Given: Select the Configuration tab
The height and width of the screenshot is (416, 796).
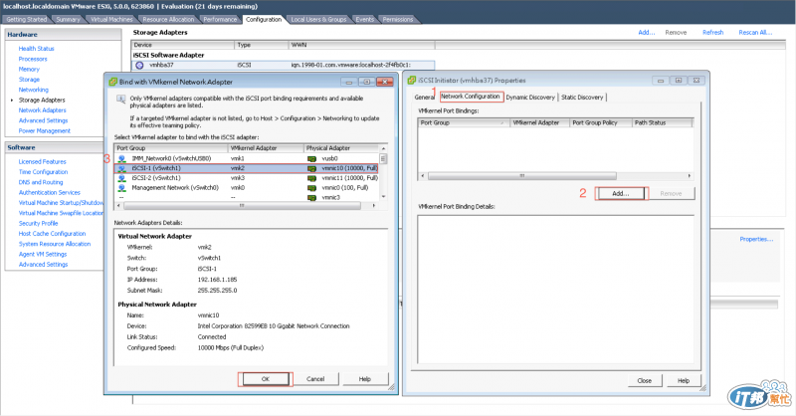Looking at the screenshot, I should click(264, 19).
